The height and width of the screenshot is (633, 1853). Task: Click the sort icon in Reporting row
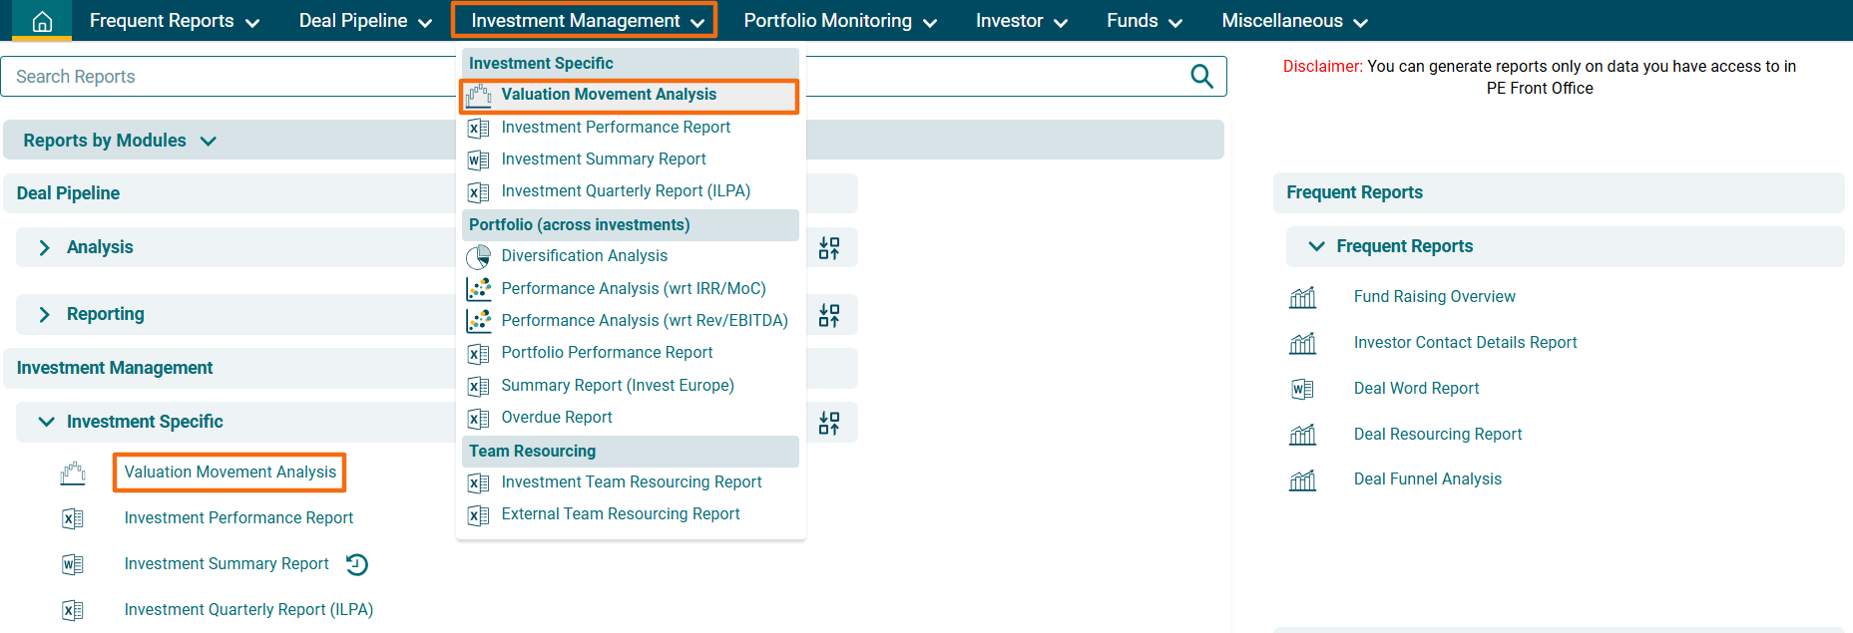coord(828,316)
